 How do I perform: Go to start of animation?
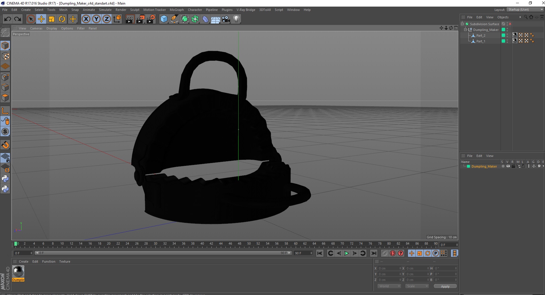pos(320,253)
